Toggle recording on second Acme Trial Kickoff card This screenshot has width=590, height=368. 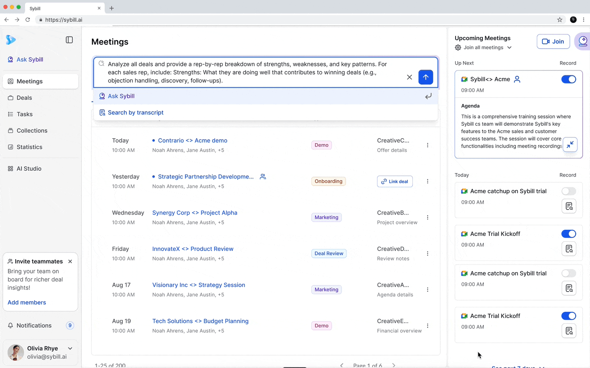point(569,316)
